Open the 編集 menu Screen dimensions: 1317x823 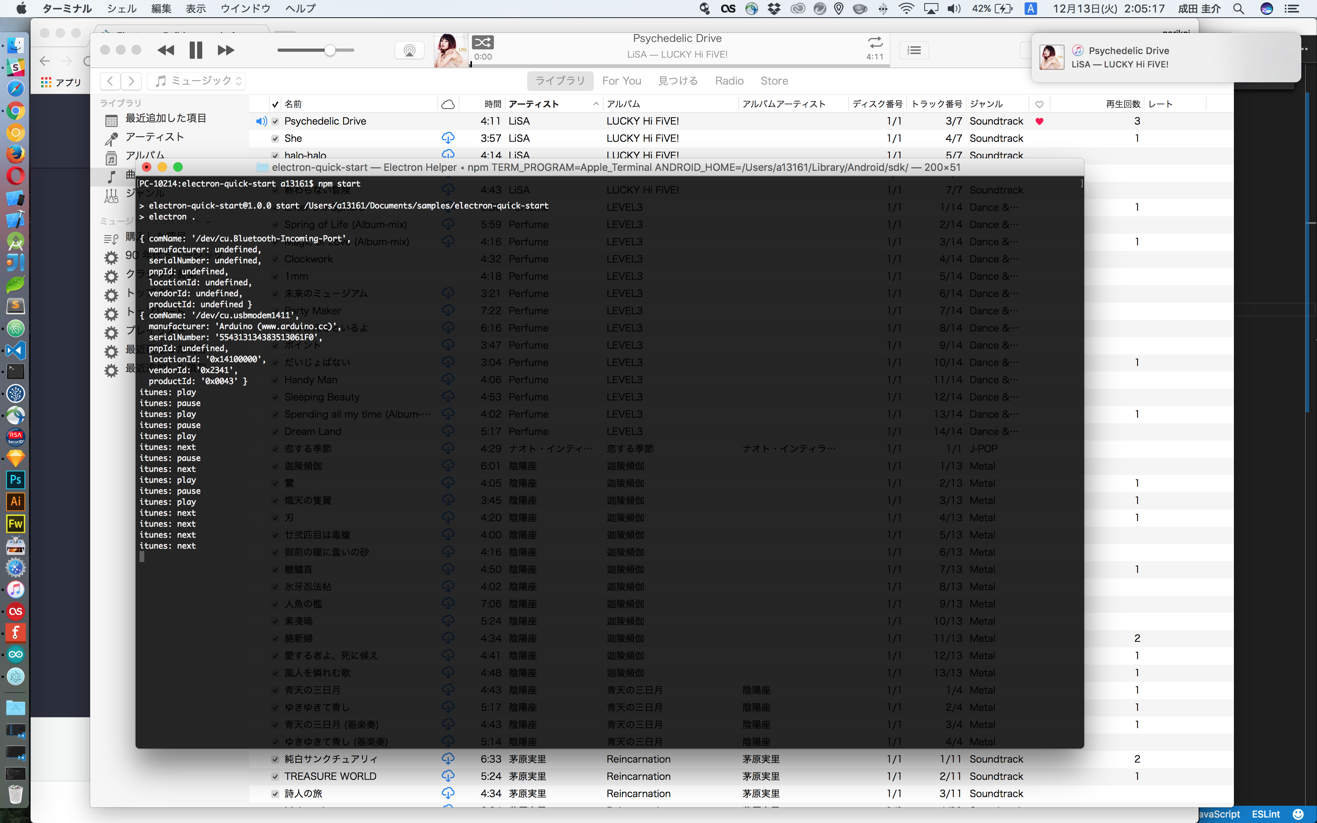[161, 9]
